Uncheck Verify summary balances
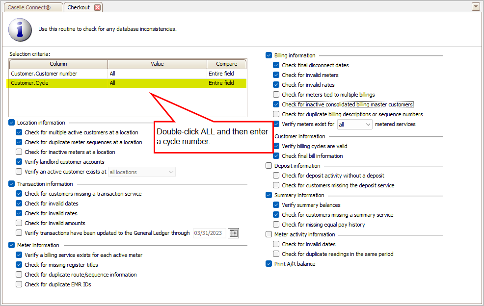Image resolution: width=484 pixels, height=306 pixels. pyautogui.click(x=276, y=205)
